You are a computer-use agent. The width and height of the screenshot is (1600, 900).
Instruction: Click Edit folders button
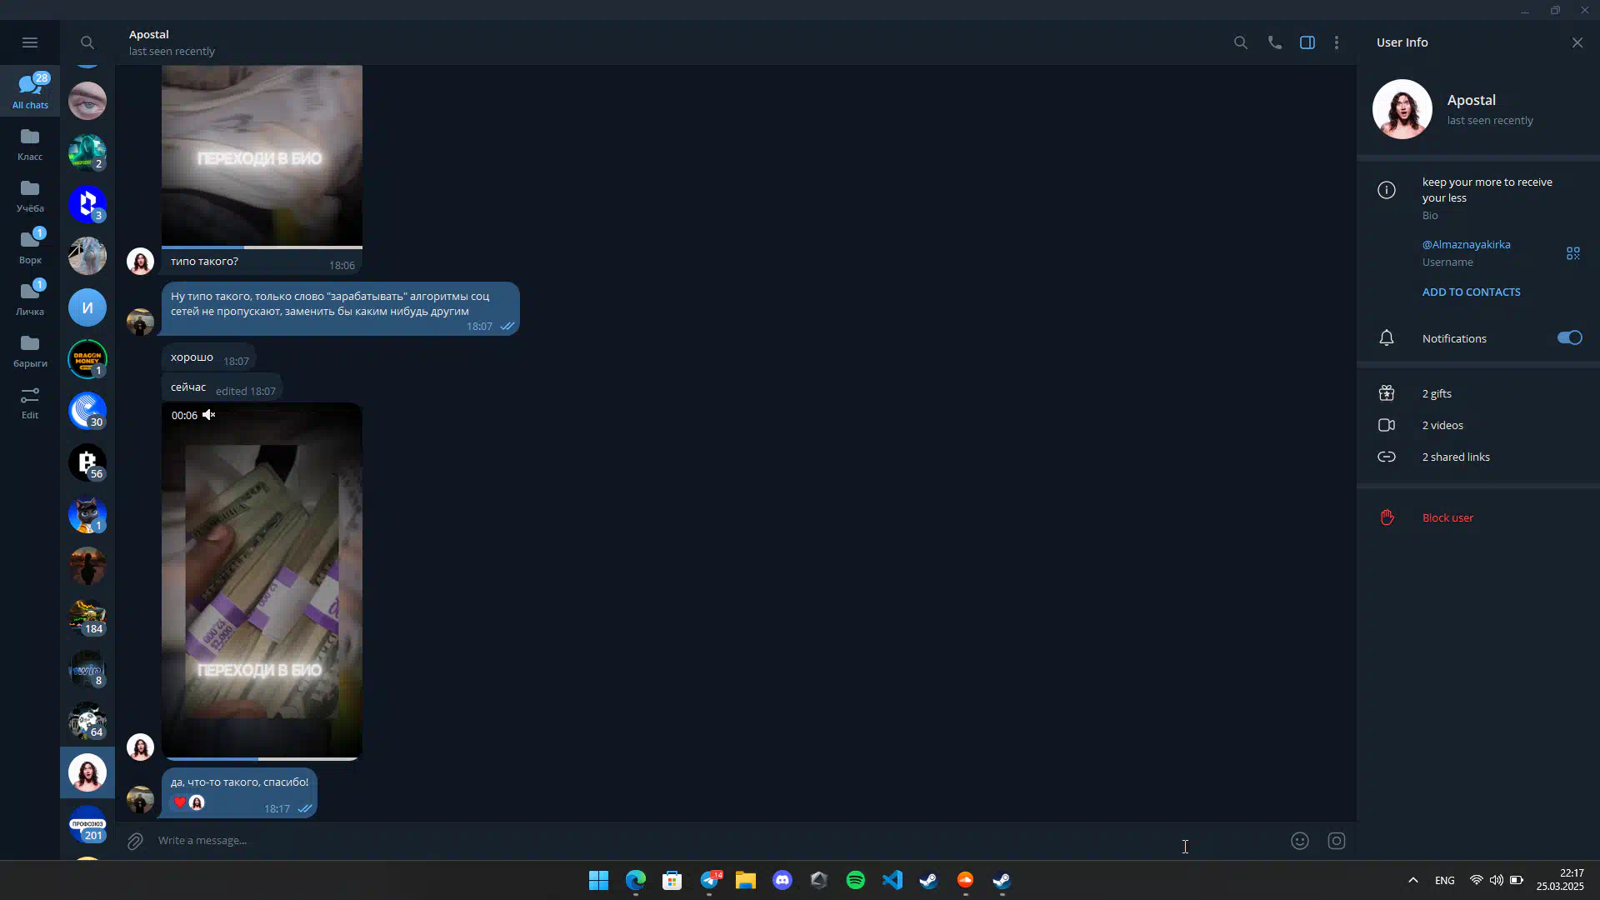(30, 402)
